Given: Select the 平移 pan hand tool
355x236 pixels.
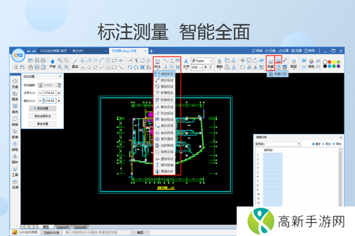Looking at the screenshot, I should click(x=53, y=62).
